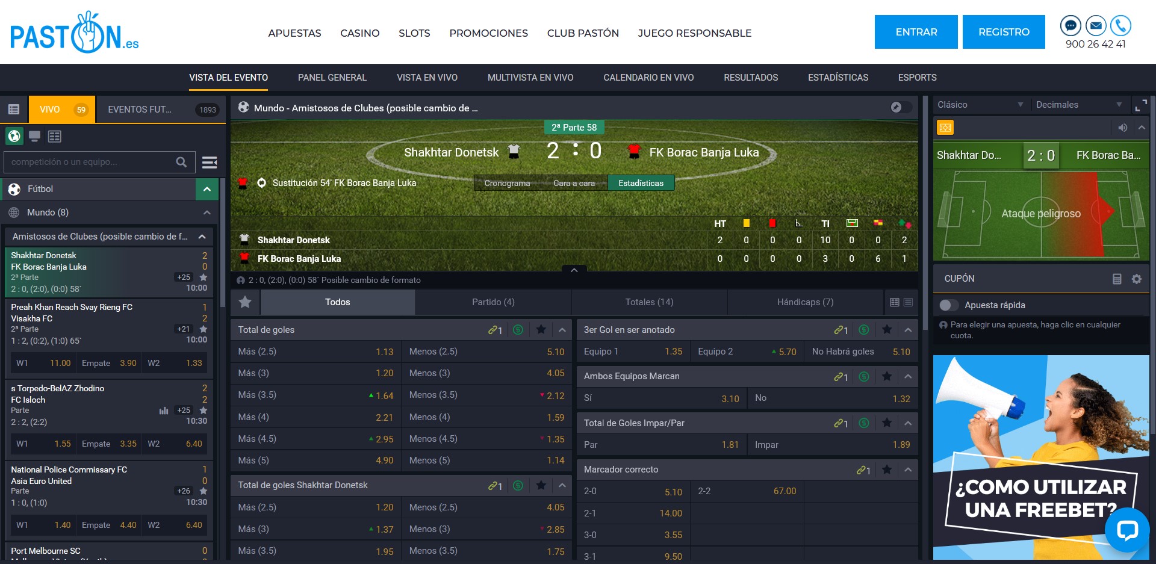Open the Clásico view dropdown
This screenshot has width=1156, height=564.
pyautogui.click(x=980, y=105)
